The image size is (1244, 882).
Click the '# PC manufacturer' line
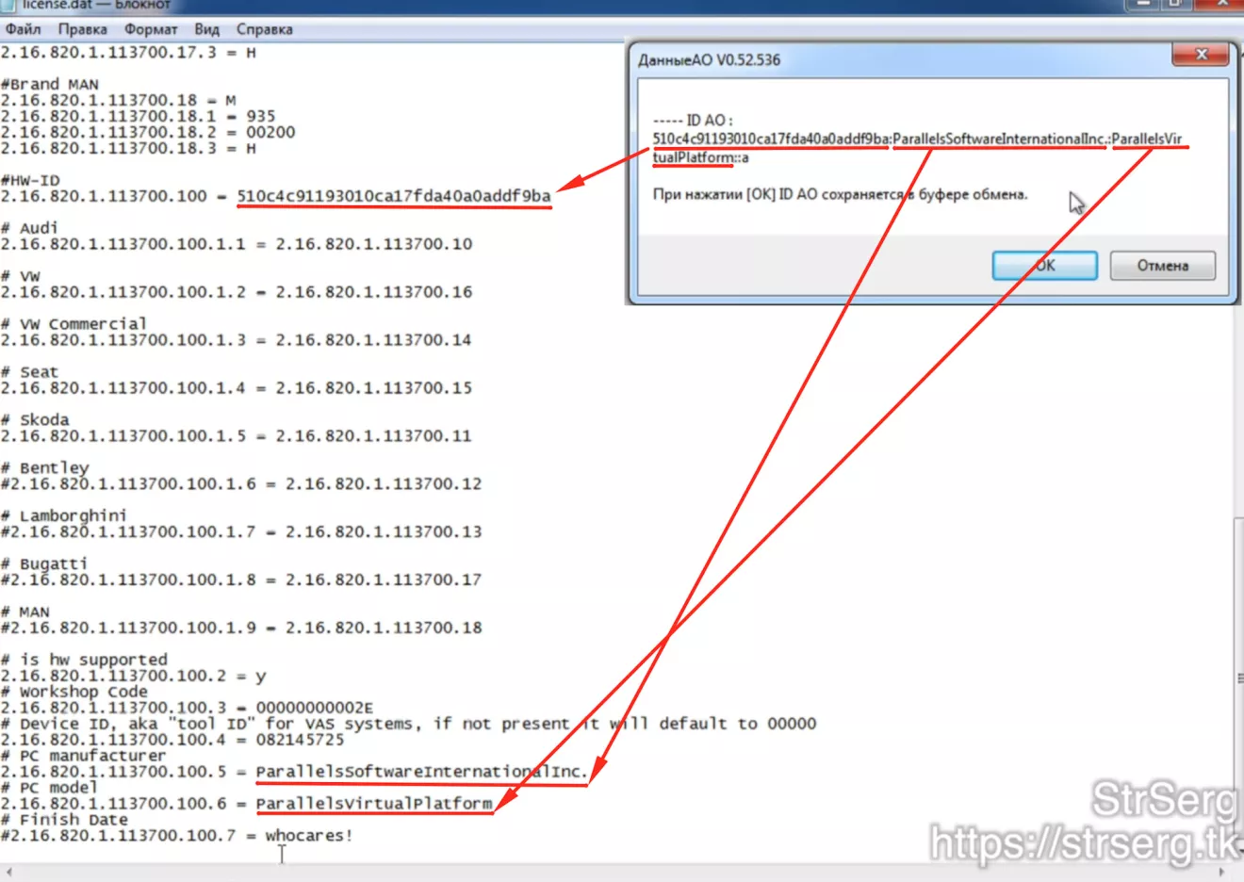(x=83, y=756)
